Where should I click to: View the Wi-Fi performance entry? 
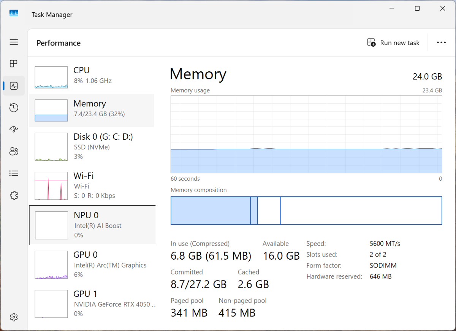[x=92, y=186]
